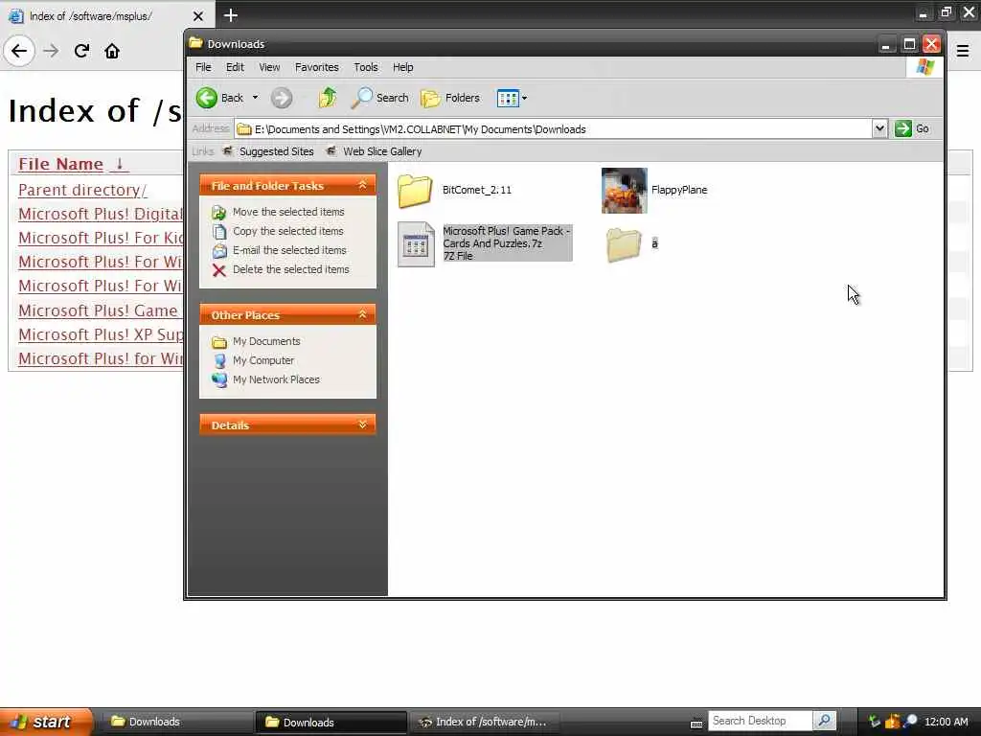Open the Microsoft Plus! Game link
The width and height of the screenshot is (981, 736).
tap(100, 310)
